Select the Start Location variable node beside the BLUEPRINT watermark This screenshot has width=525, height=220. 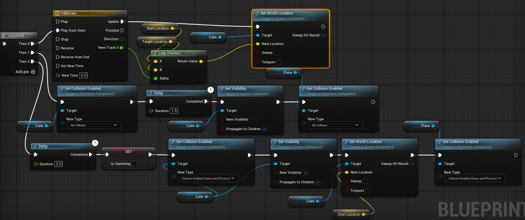pyautogui.click(x=351, y=214)
